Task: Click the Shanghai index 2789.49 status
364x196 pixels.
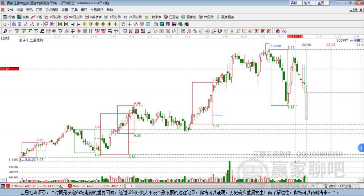Action: coord(35,186)
